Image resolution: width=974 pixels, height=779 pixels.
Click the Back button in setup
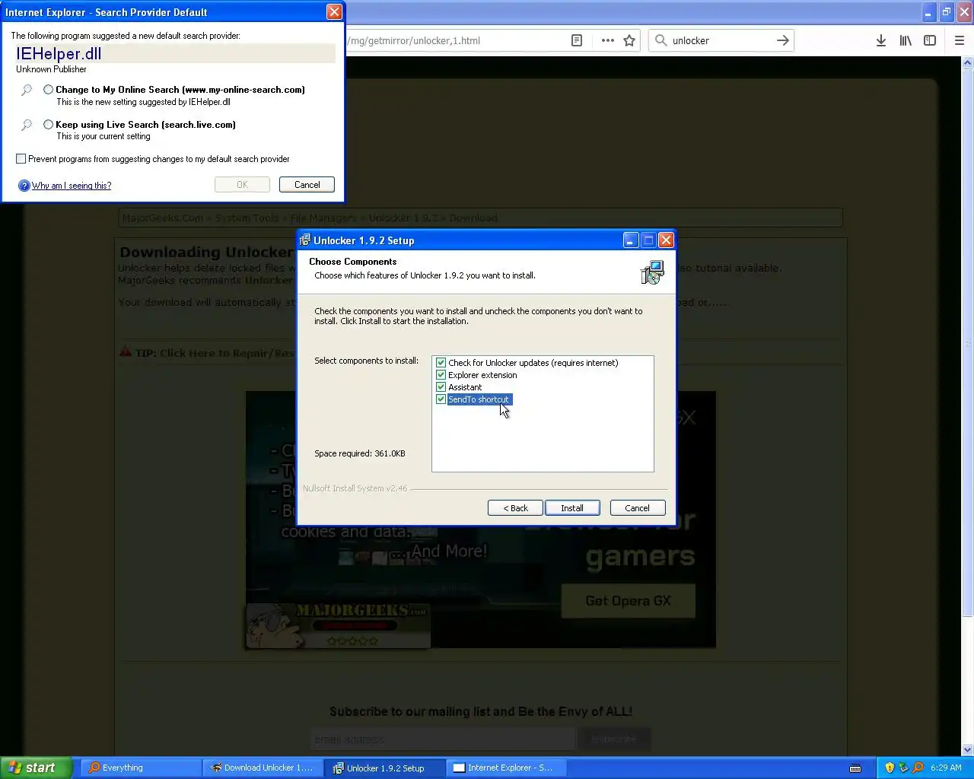pyautogui.click(x=515, y=508)
